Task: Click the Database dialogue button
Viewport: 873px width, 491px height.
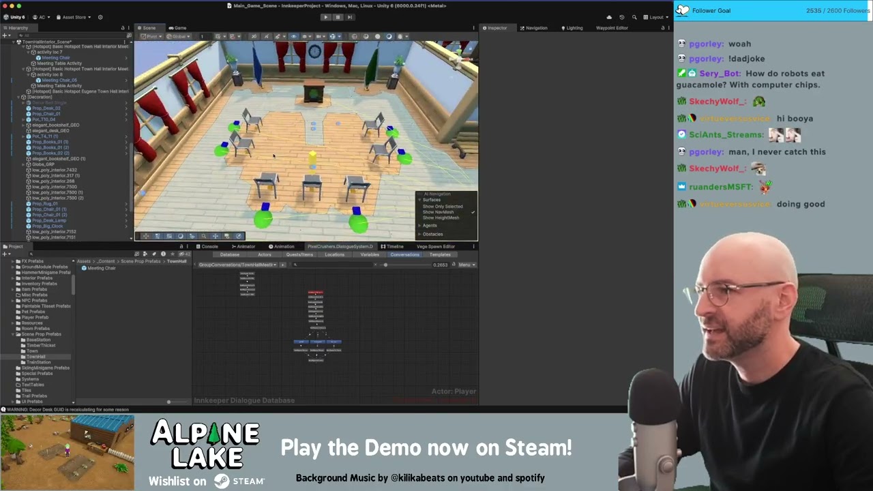Action: [230, 254]
